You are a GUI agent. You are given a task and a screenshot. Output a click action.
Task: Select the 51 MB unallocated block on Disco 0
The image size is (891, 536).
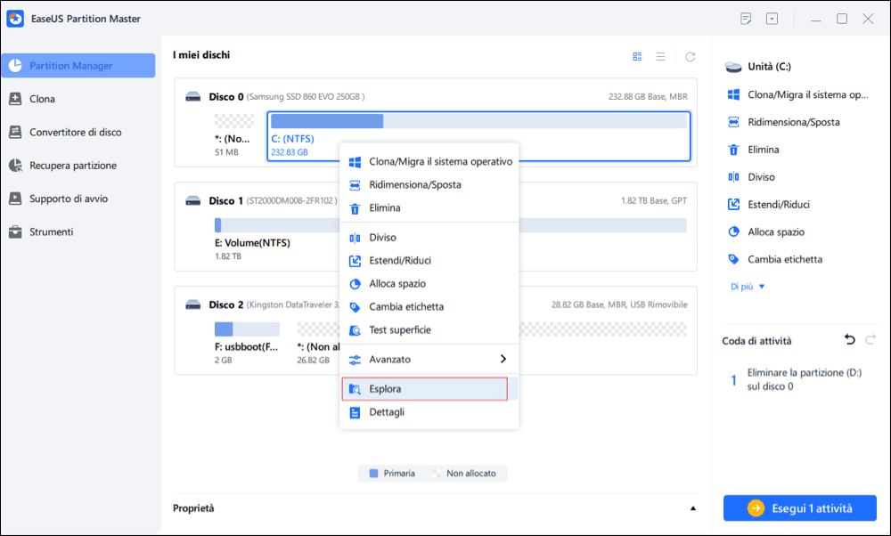(234, 135)
